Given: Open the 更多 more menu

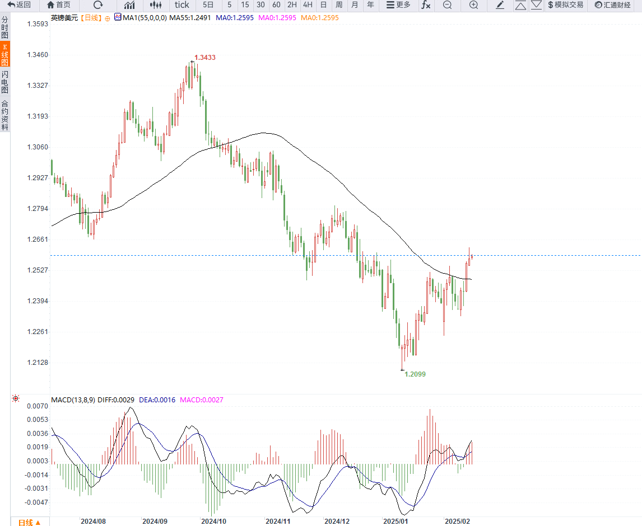Looking at the screenshot, I should pos(398,5).
